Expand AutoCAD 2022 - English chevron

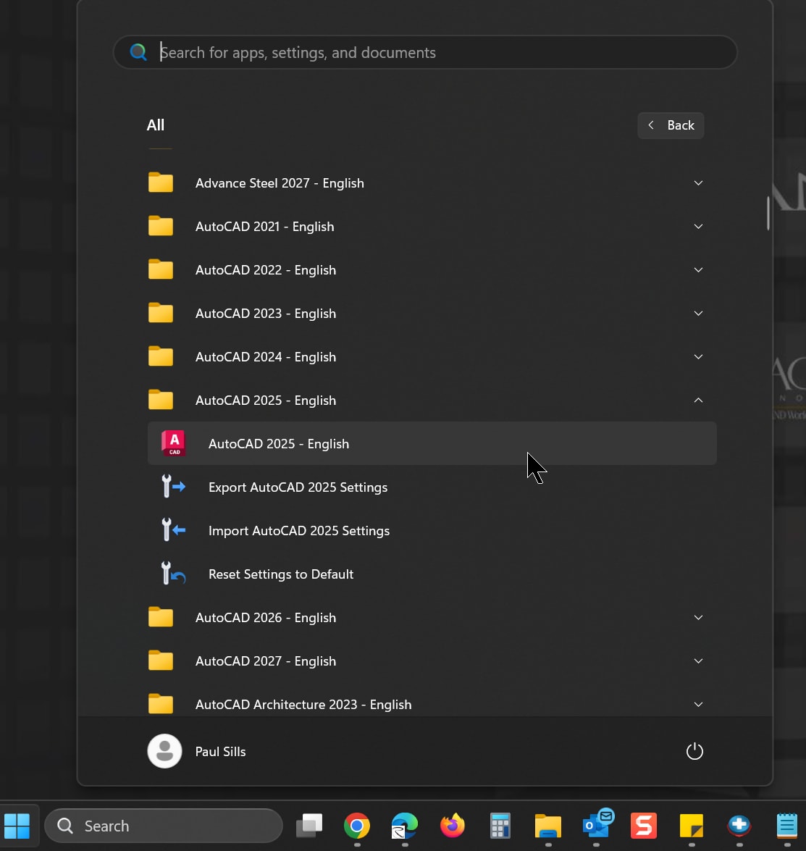[x=699, y=269]
